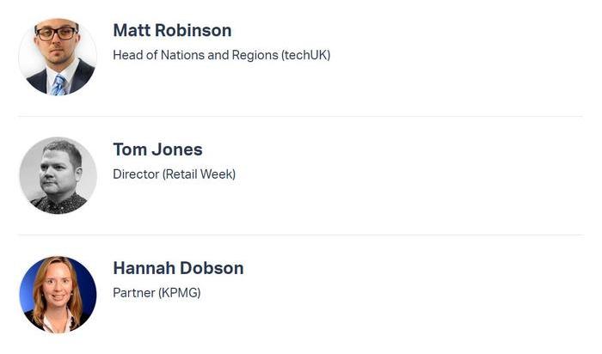Click the Hannah Dobson name heading

[179, 268]
